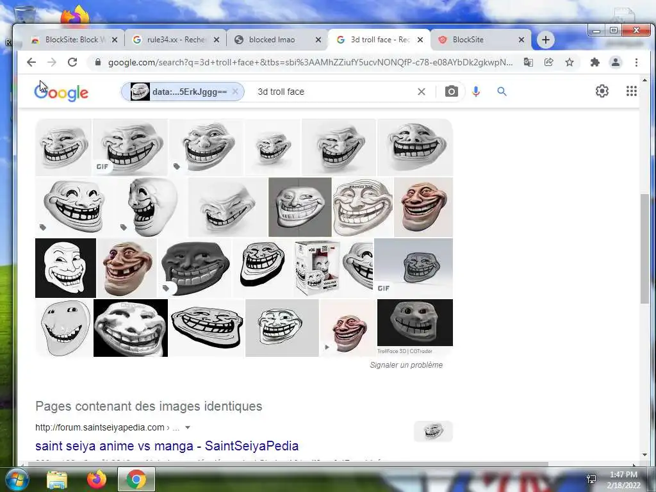Go back with the browser back arrow

(x=31, y=62)
